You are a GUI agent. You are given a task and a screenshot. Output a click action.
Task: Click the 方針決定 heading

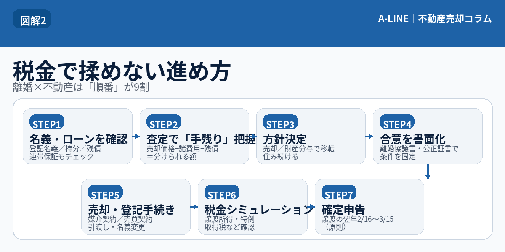tap(285, 139)
